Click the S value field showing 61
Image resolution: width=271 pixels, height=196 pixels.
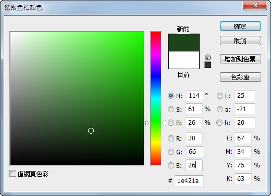(x=194, y=109)
